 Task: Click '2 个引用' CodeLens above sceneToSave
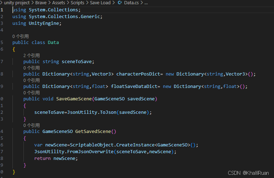click(x=32, y=55)
